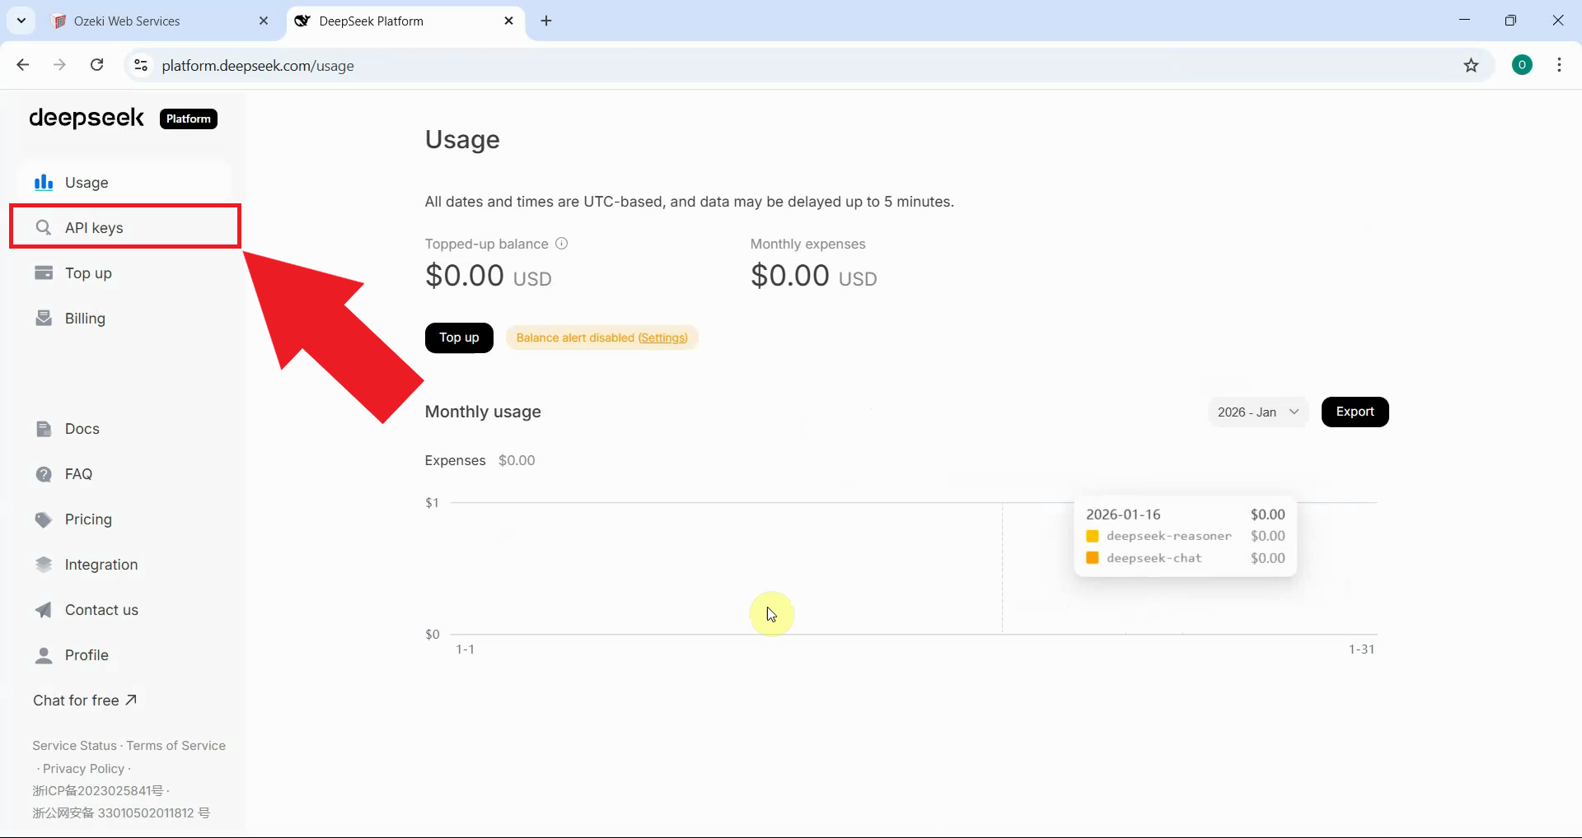This screenshot has height=838, width=1582.
Task: Click the Top up button
Action: point(459,338)
